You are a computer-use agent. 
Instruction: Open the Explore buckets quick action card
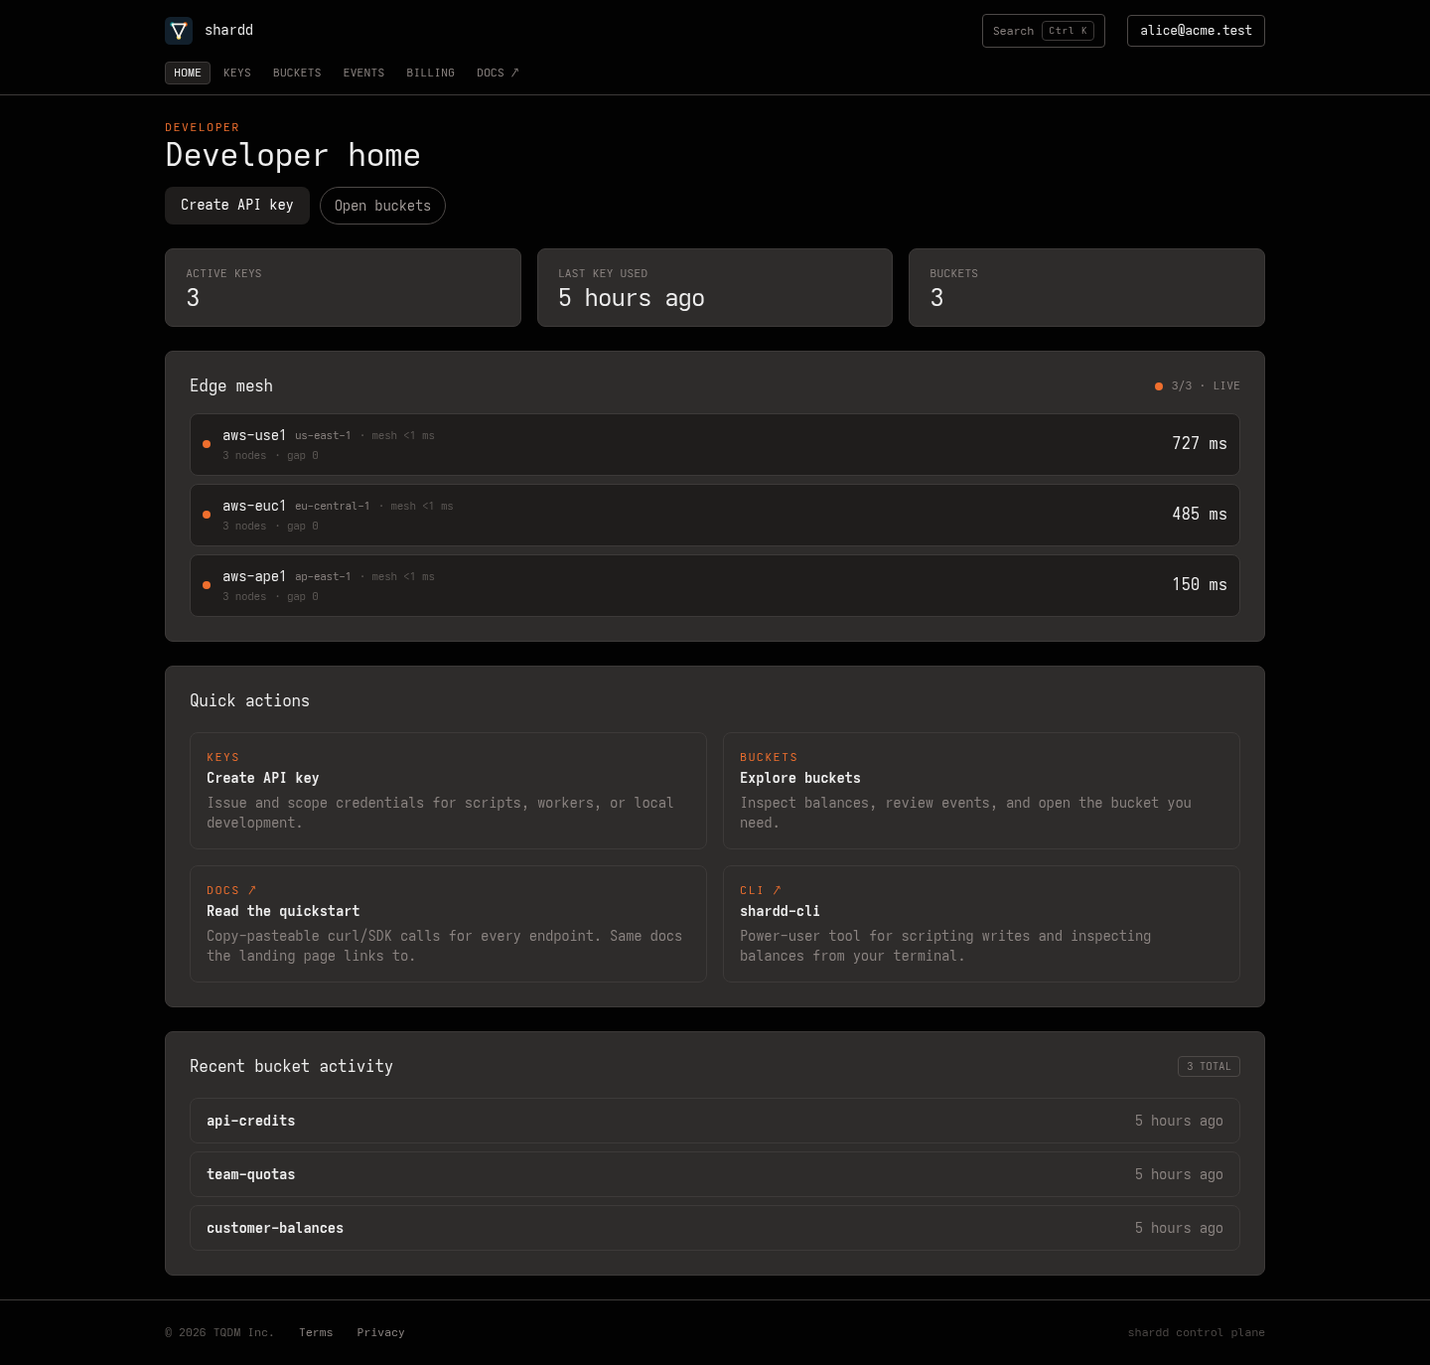coord(981,791)
